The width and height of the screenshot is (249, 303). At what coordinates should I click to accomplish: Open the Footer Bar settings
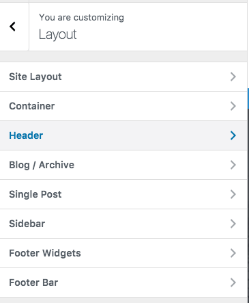(x=123, y=282)
